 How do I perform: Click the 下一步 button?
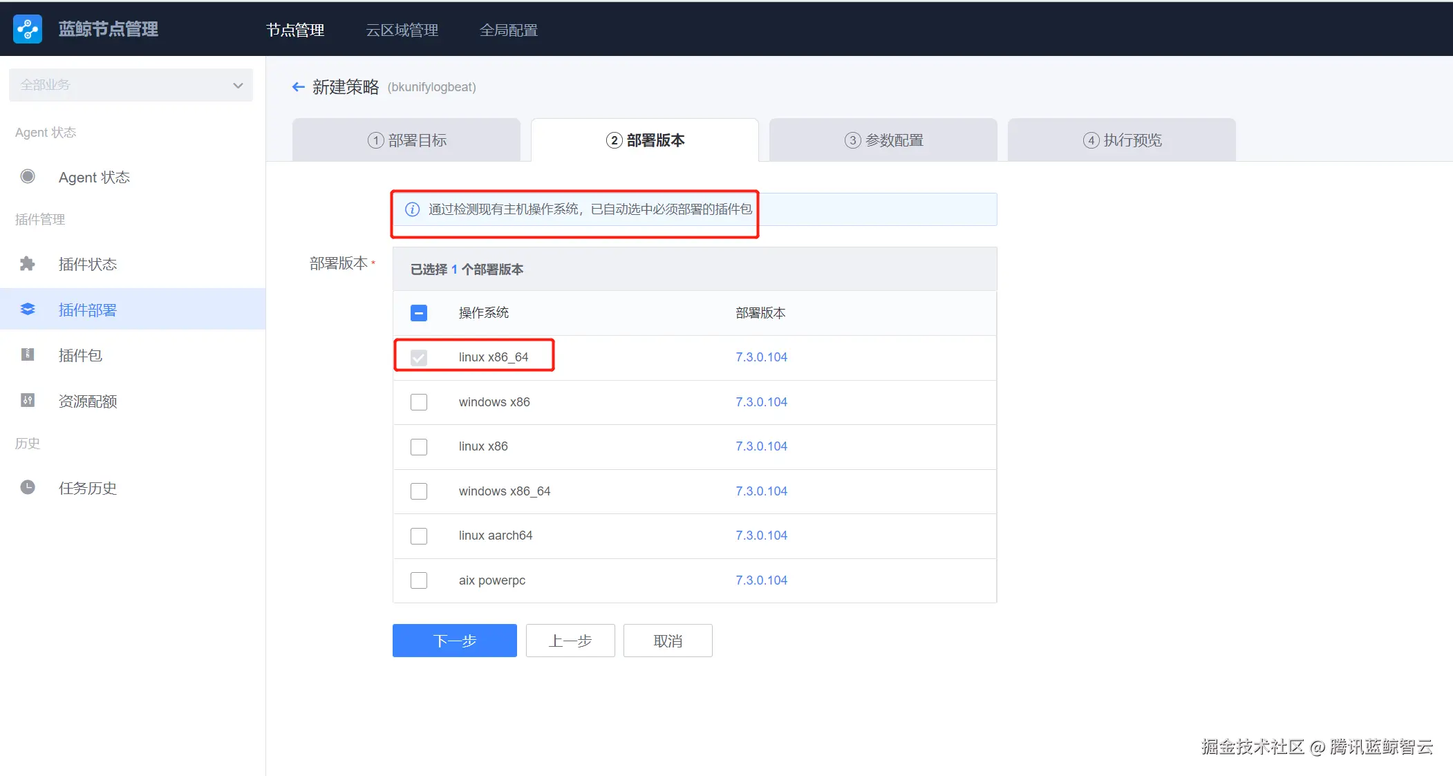pos(455,641)
